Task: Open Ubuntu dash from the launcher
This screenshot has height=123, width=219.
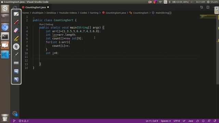Action: (x=5, y=9)
